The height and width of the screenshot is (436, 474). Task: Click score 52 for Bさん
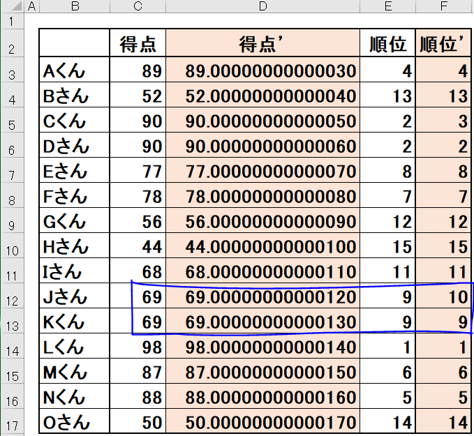[x=138, y=95]
